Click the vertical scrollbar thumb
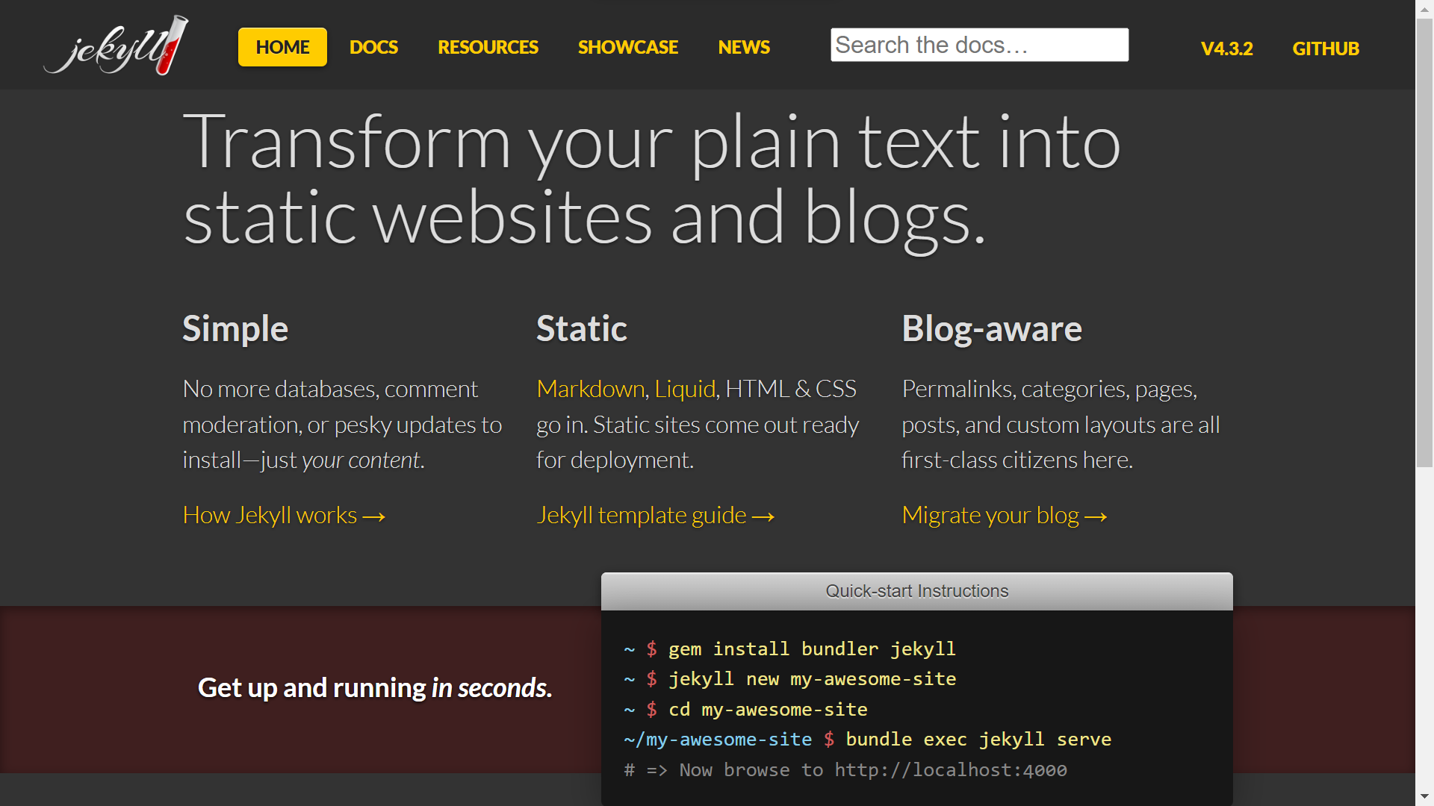This screenshot has width=1434, height=806. pyautogui.click(x=1425, y=243)
